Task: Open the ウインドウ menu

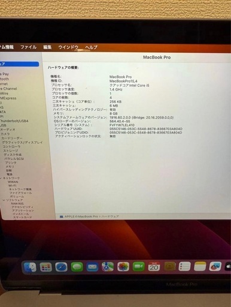Action: pyautogui.click(x=68, y=47)
